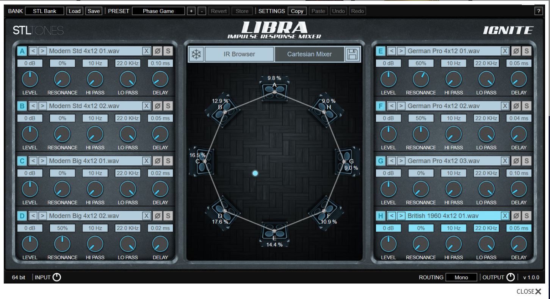Click the Modern Big 4x12 02.wav filename
The width and height of the screenshot is (550, 299).
click(84, 216)
